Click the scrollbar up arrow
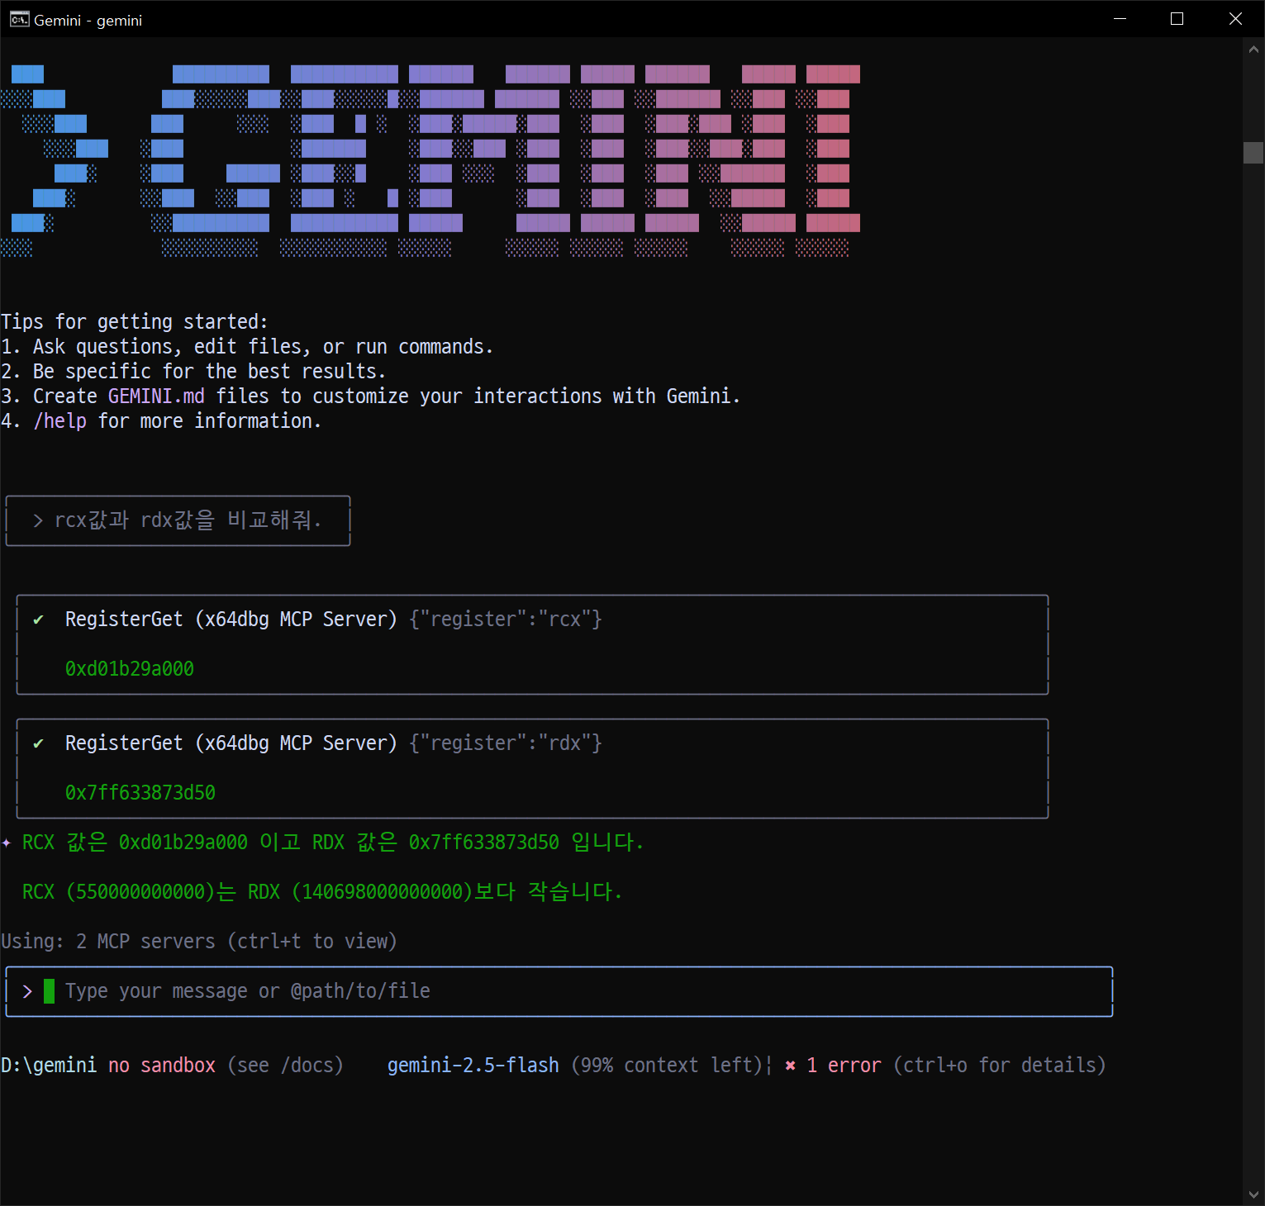 tap(1253, 50)
